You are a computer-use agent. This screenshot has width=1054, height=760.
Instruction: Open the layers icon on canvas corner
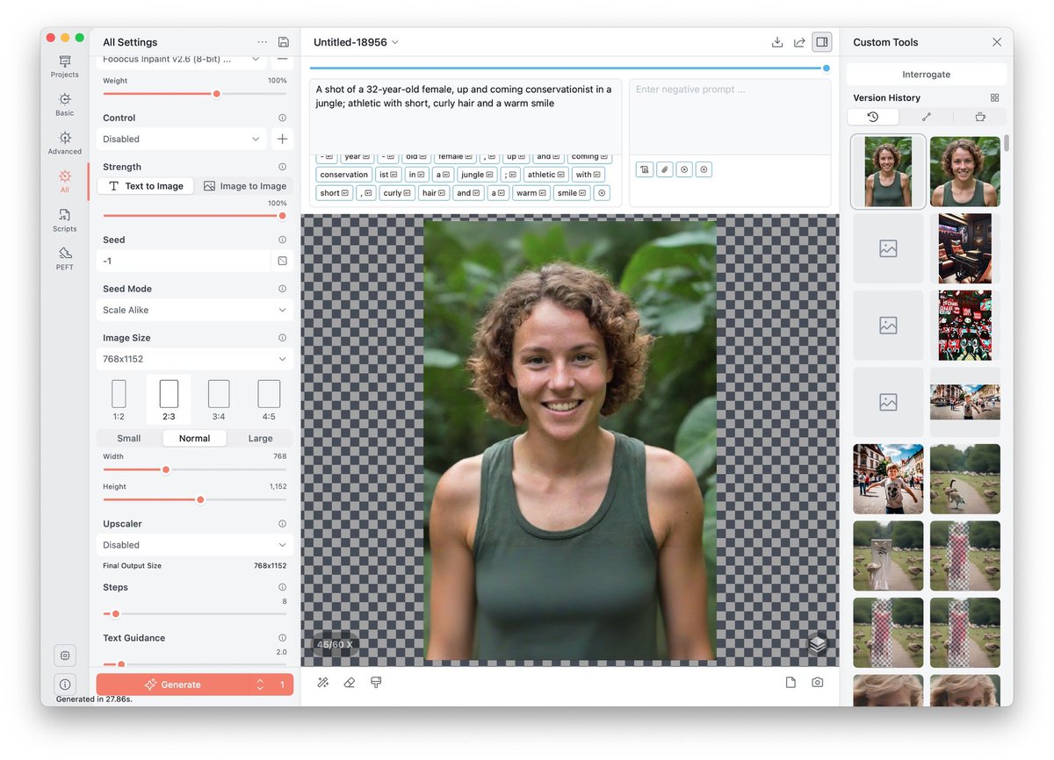point(818,645)
